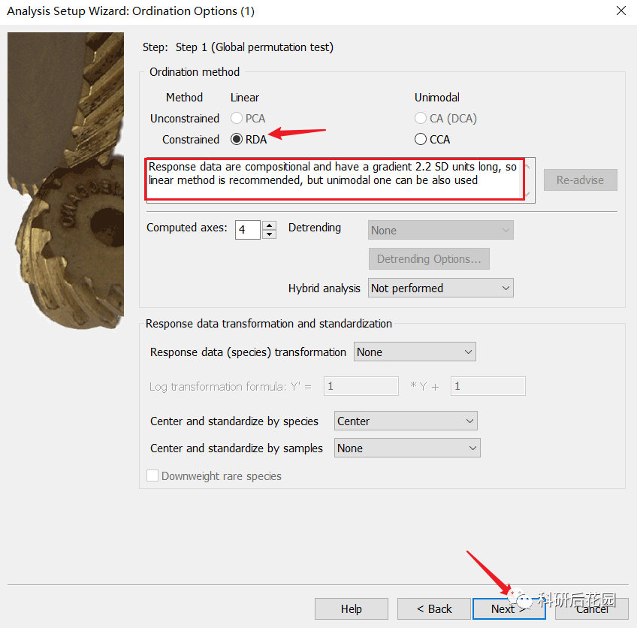The image size is (637, 628).
Task: Open Help for this wizard
Action: coord(352,608)
